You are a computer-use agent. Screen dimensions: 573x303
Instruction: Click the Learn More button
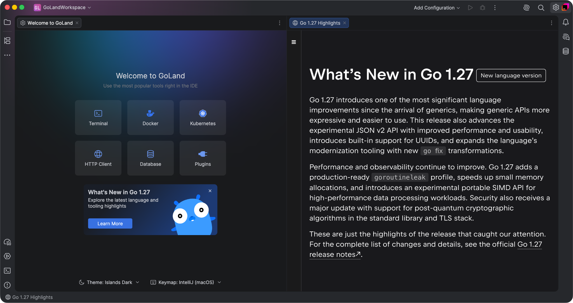coord(110,224)
